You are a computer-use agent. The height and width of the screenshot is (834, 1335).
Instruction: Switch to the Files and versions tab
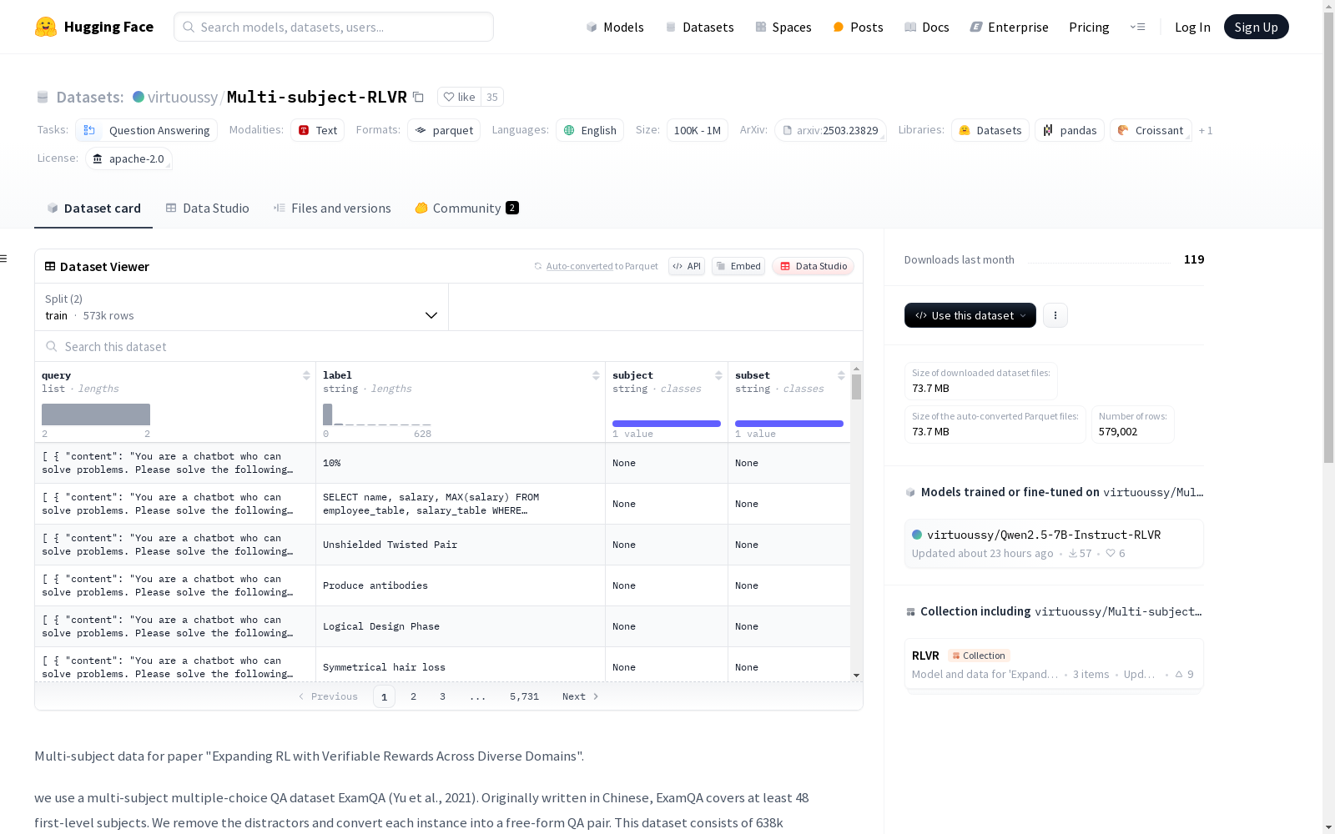(x=332, y=208)
